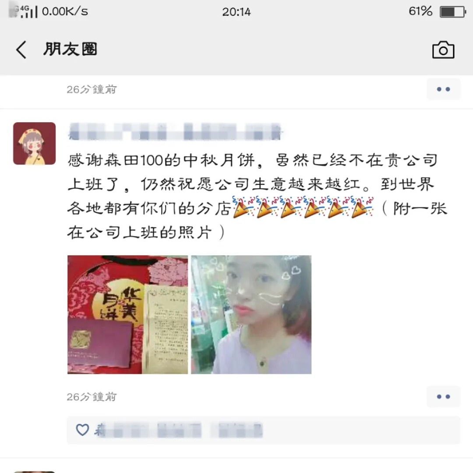
Task: Open the two-dot menu under the upper post
Action: click(x=443, y=89)
